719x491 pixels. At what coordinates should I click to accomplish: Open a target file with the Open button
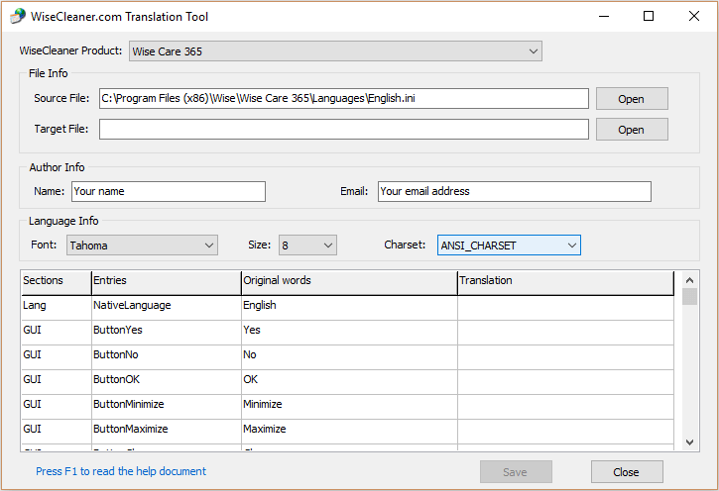[x=632, y=130]
